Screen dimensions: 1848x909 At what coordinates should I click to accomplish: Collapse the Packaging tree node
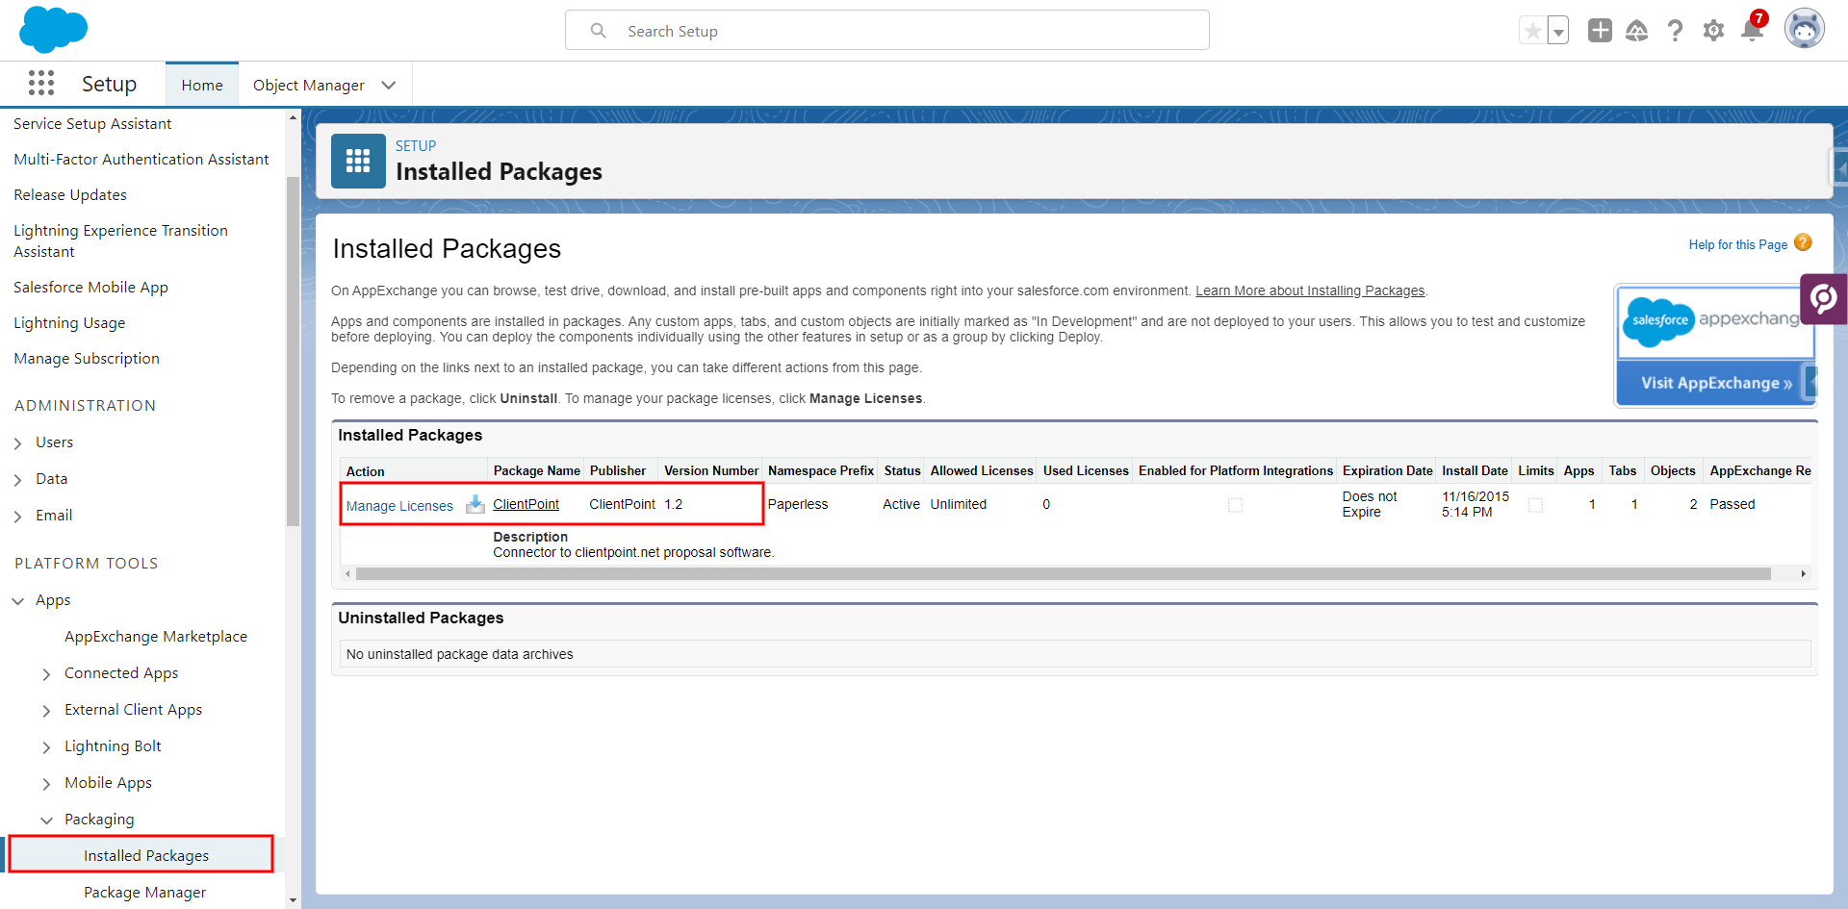(x=46, y=820)
